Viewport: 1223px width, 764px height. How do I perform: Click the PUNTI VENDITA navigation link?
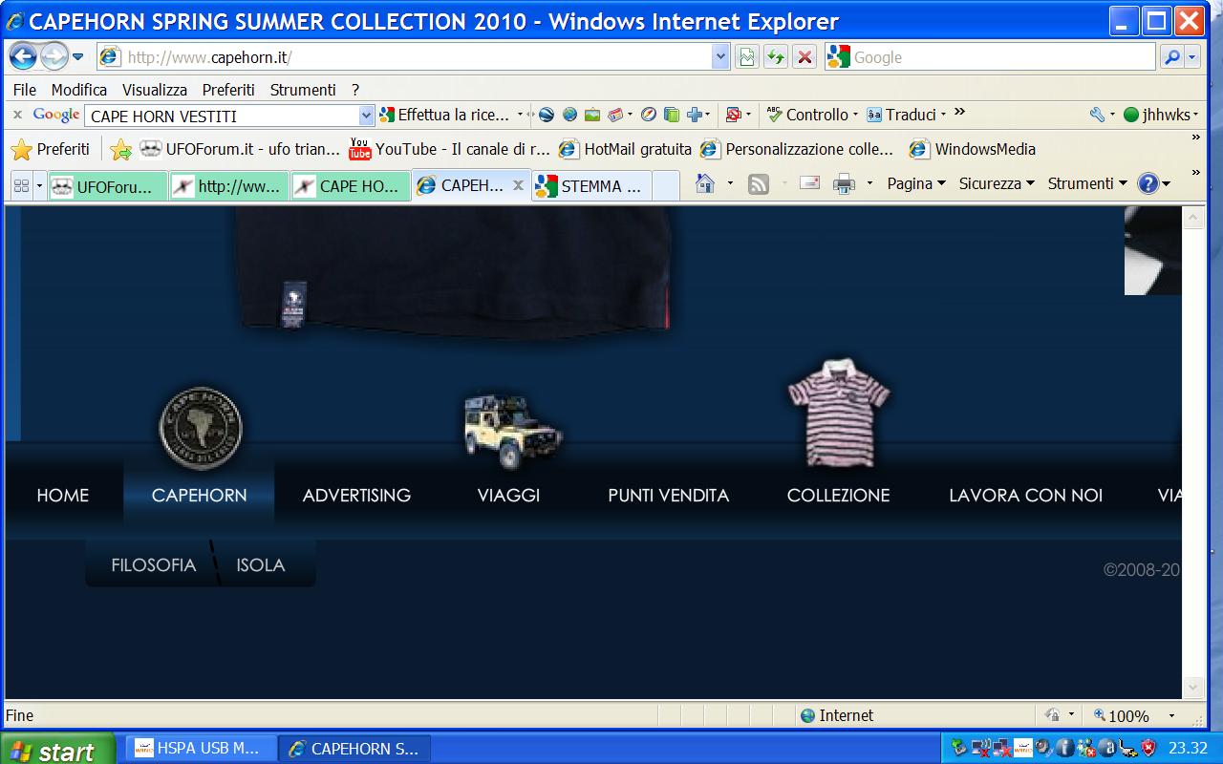(x=668, y=495)
